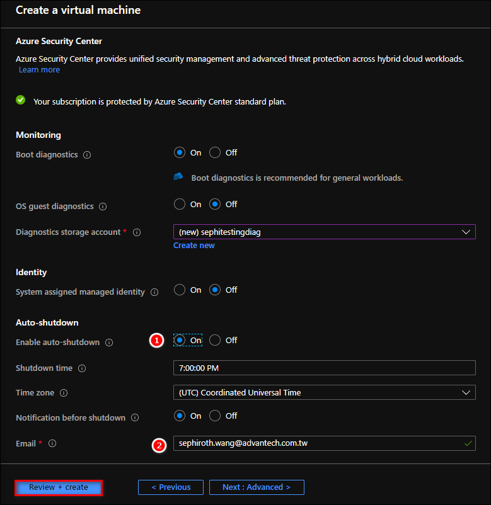Screen dimensions: 491x505
Task: Turn Boot diagnostics Off
Action: (215, 152)
